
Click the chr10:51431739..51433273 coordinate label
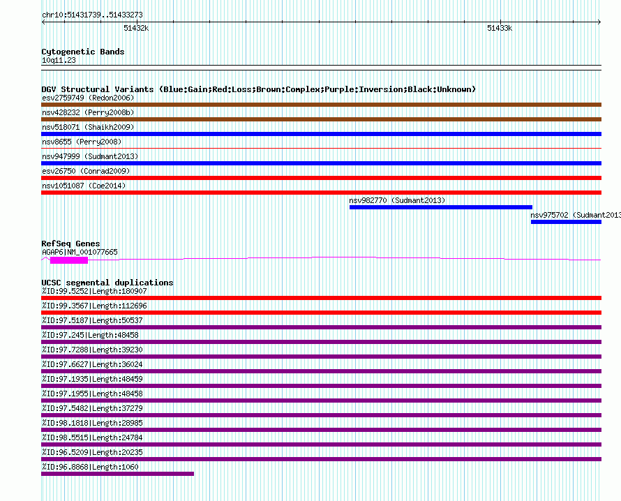click(x=92, y=15)
